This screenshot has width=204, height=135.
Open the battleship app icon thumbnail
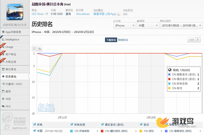(x=15, y=12)
